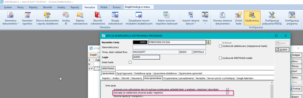The width and height of the screenshot is (303, 98).
Task: Switch to the Rejestry ribbon tab
Action: pos(33,7)
